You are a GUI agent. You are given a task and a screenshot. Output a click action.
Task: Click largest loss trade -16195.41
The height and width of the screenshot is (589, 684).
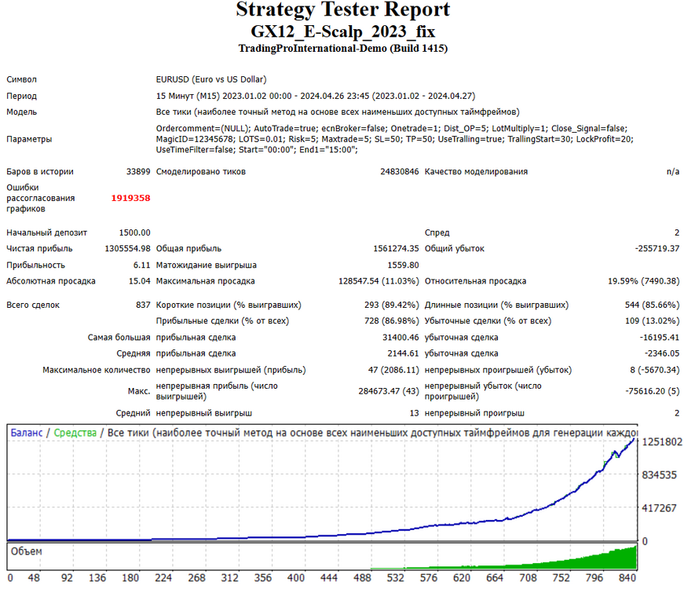[659, 338]
